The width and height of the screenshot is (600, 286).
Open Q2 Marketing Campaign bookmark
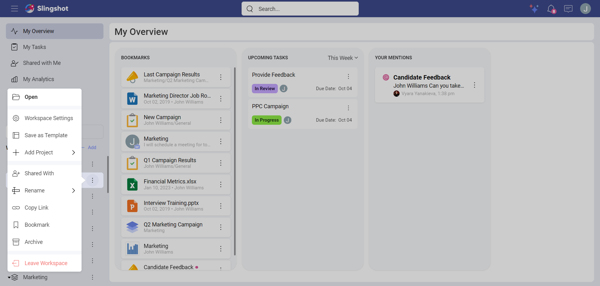[x=176, y=227]
